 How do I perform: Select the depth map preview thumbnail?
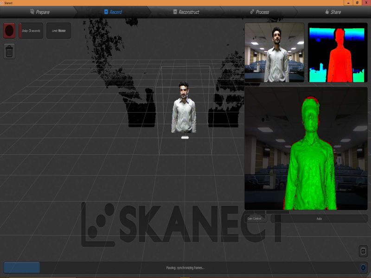pyautogui.click(x=338, y=52)
